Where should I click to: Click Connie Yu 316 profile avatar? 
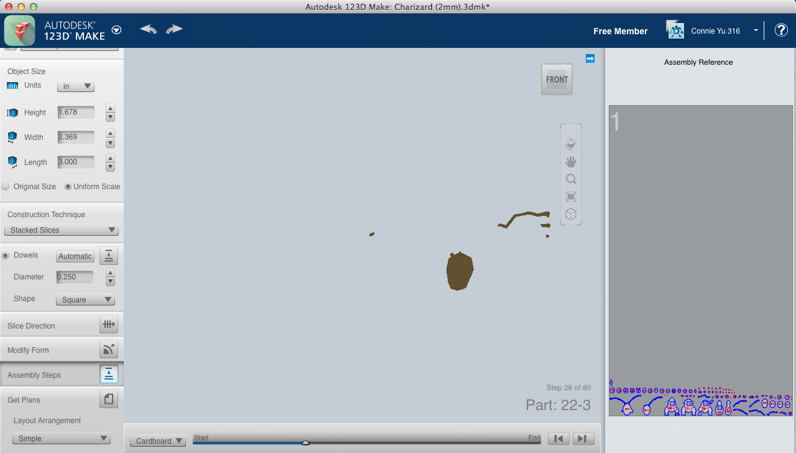(675, 30)
